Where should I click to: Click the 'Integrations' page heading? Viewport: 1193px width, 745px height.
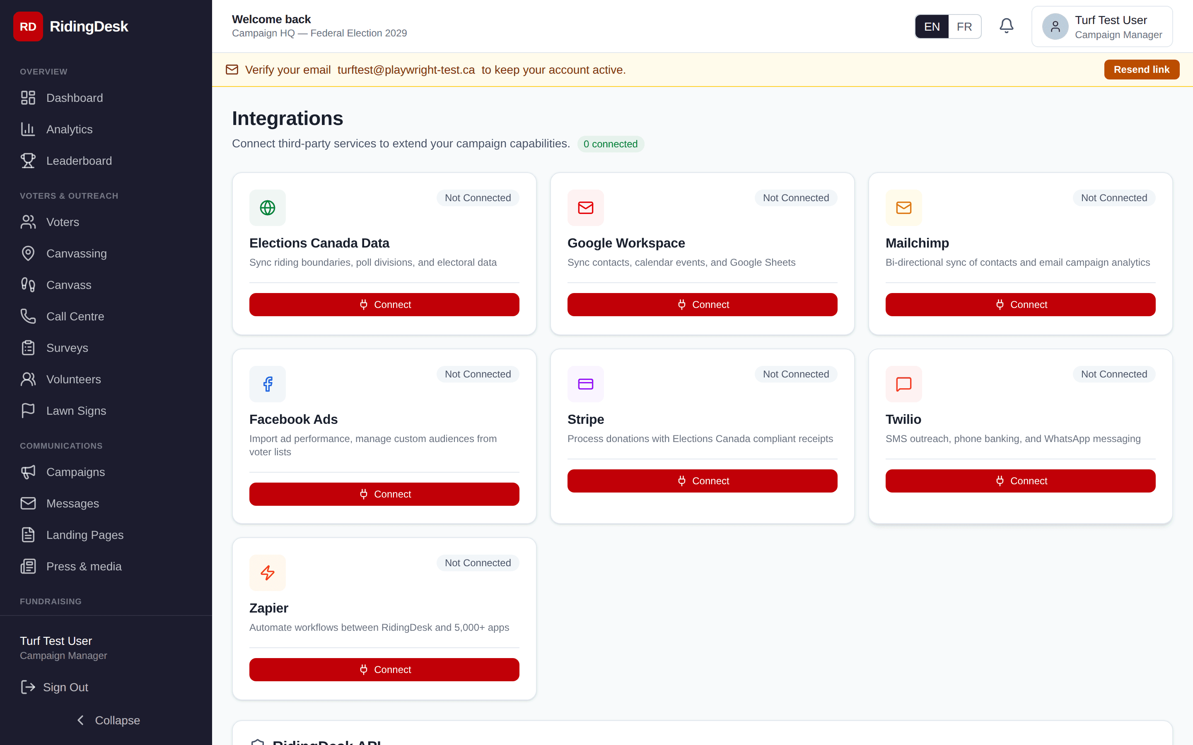point(287,118)
